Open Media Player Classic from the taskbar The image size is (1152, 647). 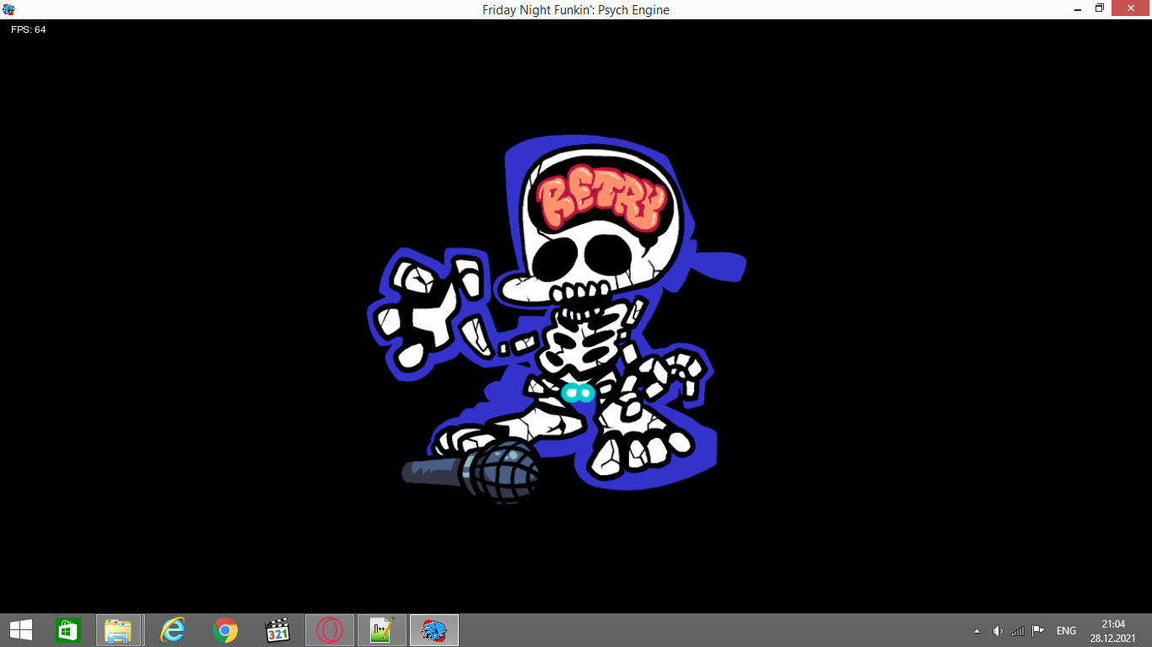pyautogui.click(x=277, y=630)
